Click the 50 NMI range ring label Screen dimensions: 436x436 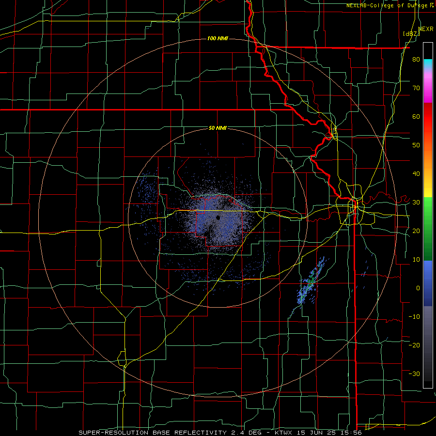pos(218,128)
